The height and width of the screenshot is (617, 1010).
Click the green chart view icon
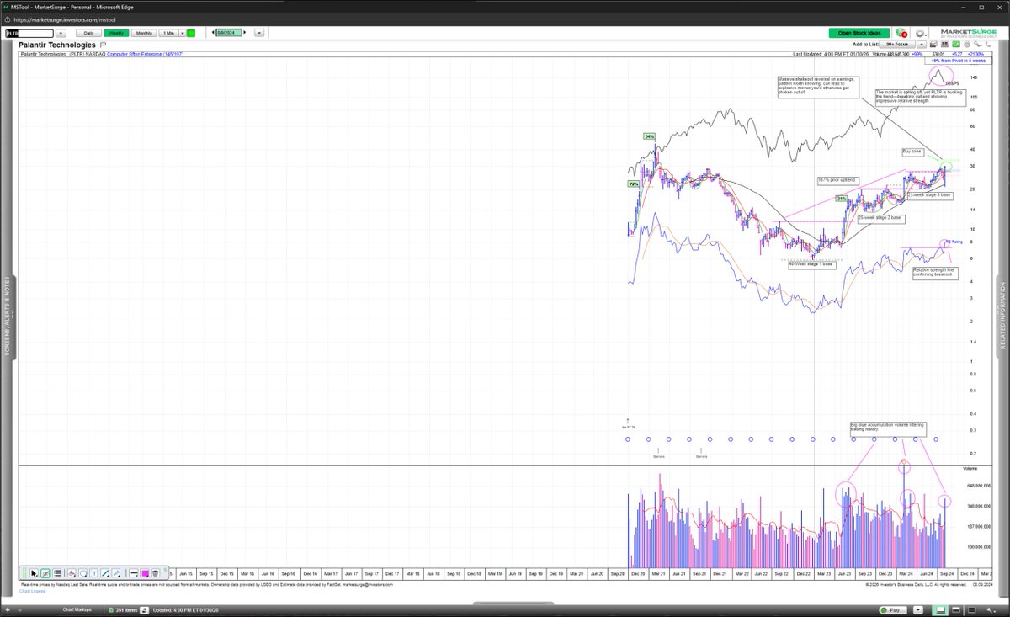click(x=956, y=45)
